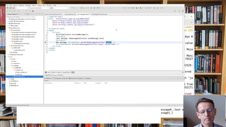
Task: Open the Markers view tab
Action: click(48, 78)
